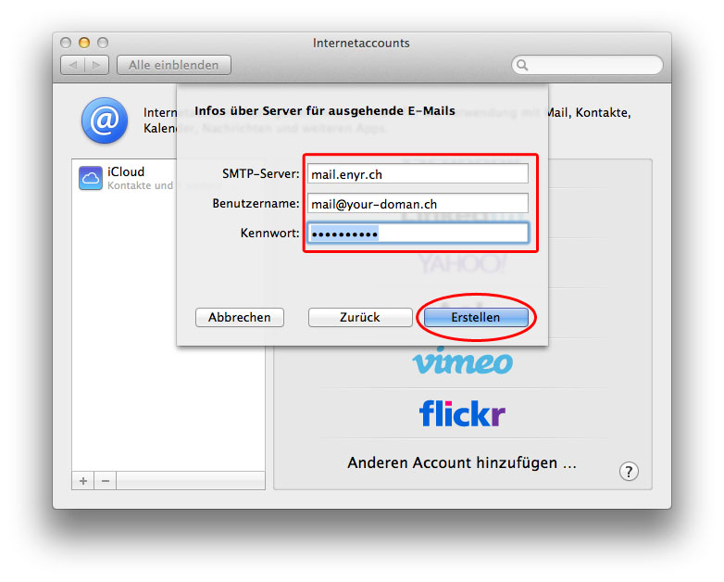Click the iCloud cloud icon
This screenshot has height=582, width=724.
(x=91, y=178)
